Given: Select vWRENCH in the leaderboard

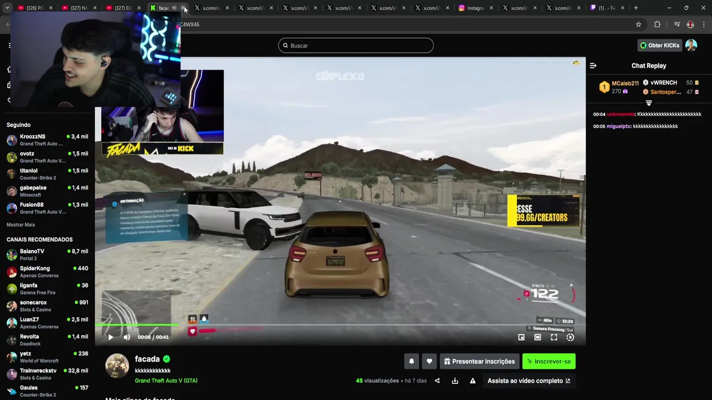Looking at the screenshot, I should pos(663,83).
